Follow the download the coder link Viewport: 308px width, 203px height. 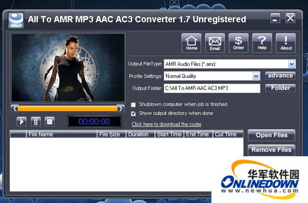pyautogui.click(x=166, y=124)
